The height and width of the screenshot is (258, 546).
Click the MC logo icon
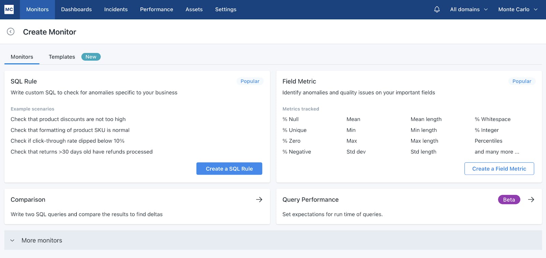(x=9, y=10)
